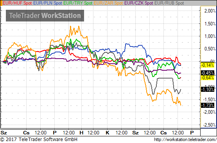Open the workstation.teletrader.com link
Screen dimensions: 217x143
(185, 139)
